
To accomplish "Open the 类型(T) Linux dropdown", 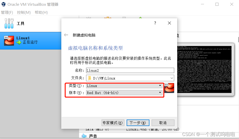I will coord(124,86).
